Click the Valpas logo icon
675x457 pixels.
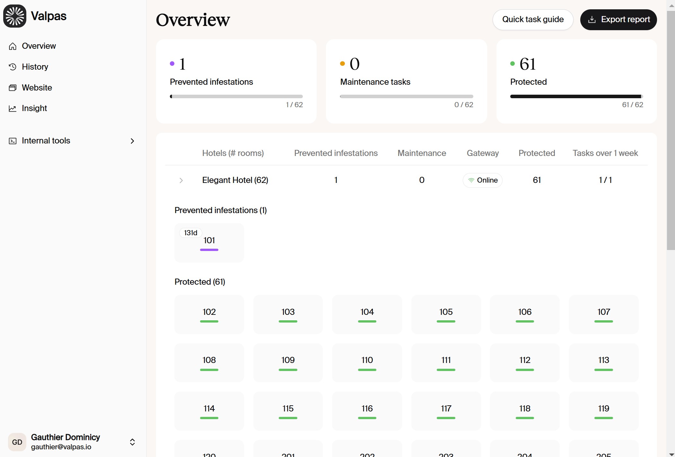coord(15,16)
